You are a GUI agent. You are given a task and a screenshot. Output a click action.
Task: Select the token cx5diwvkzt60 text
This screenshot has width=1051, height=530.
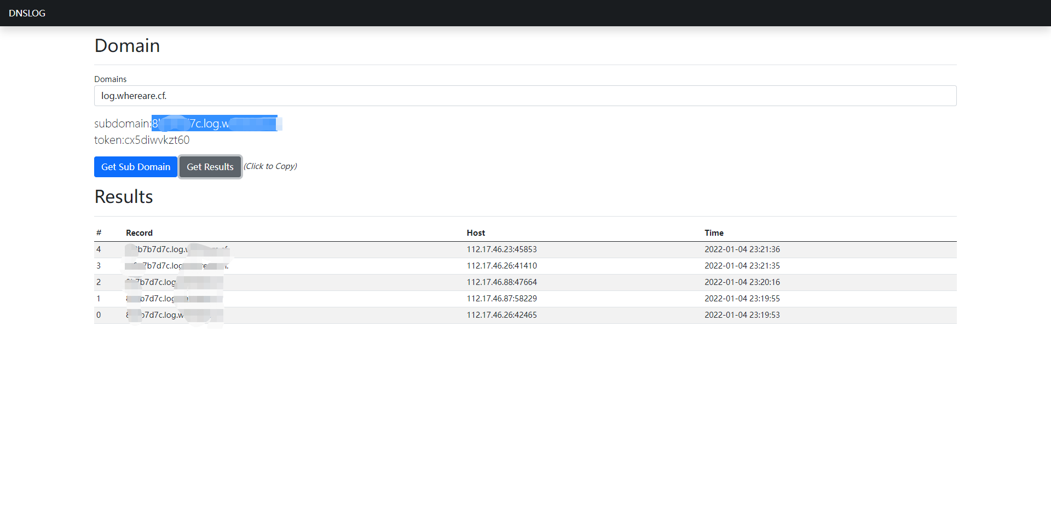pyautogui.click(x=157, y=140)
